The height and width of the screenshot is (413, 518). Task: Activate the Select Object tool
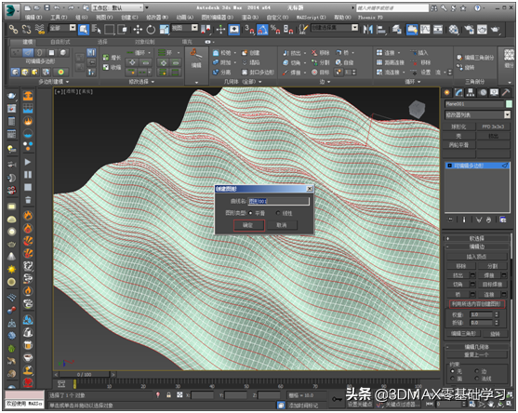[x=84, y=30]
